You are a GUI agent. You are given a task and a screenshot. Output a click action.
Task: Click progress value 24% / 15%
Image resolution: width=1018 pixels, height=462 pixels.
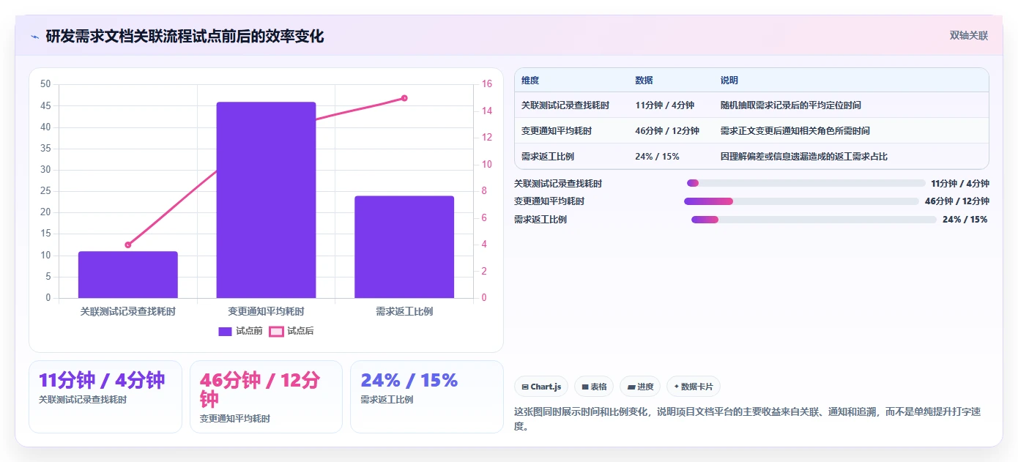[965, 220]
